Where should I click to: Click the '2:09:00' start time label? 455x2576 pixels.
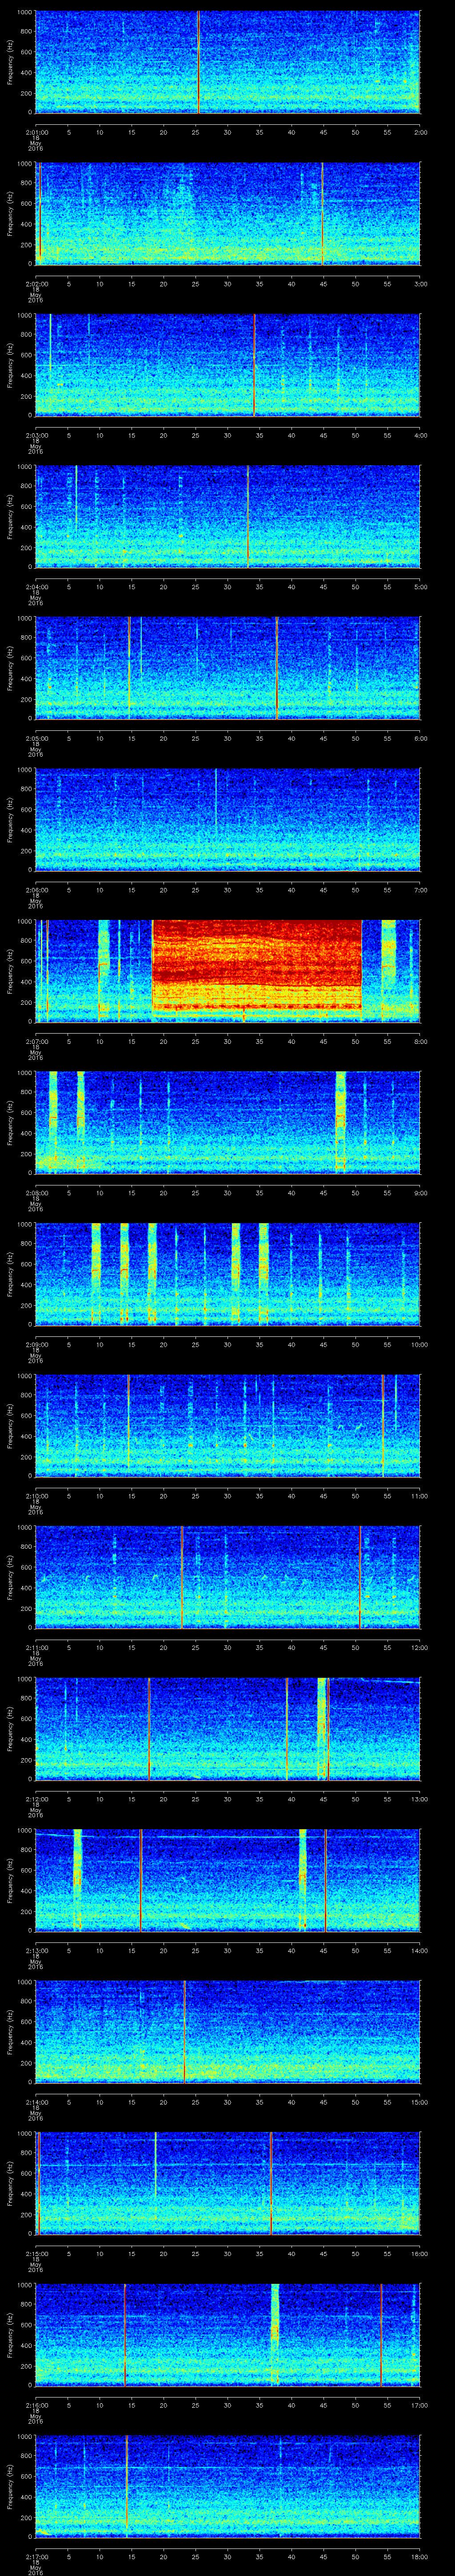coord(36,1344)
